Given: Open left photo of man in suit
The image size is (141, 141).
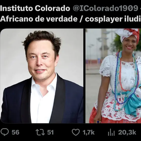Looking at the screenshot, I should coord(42,76).
